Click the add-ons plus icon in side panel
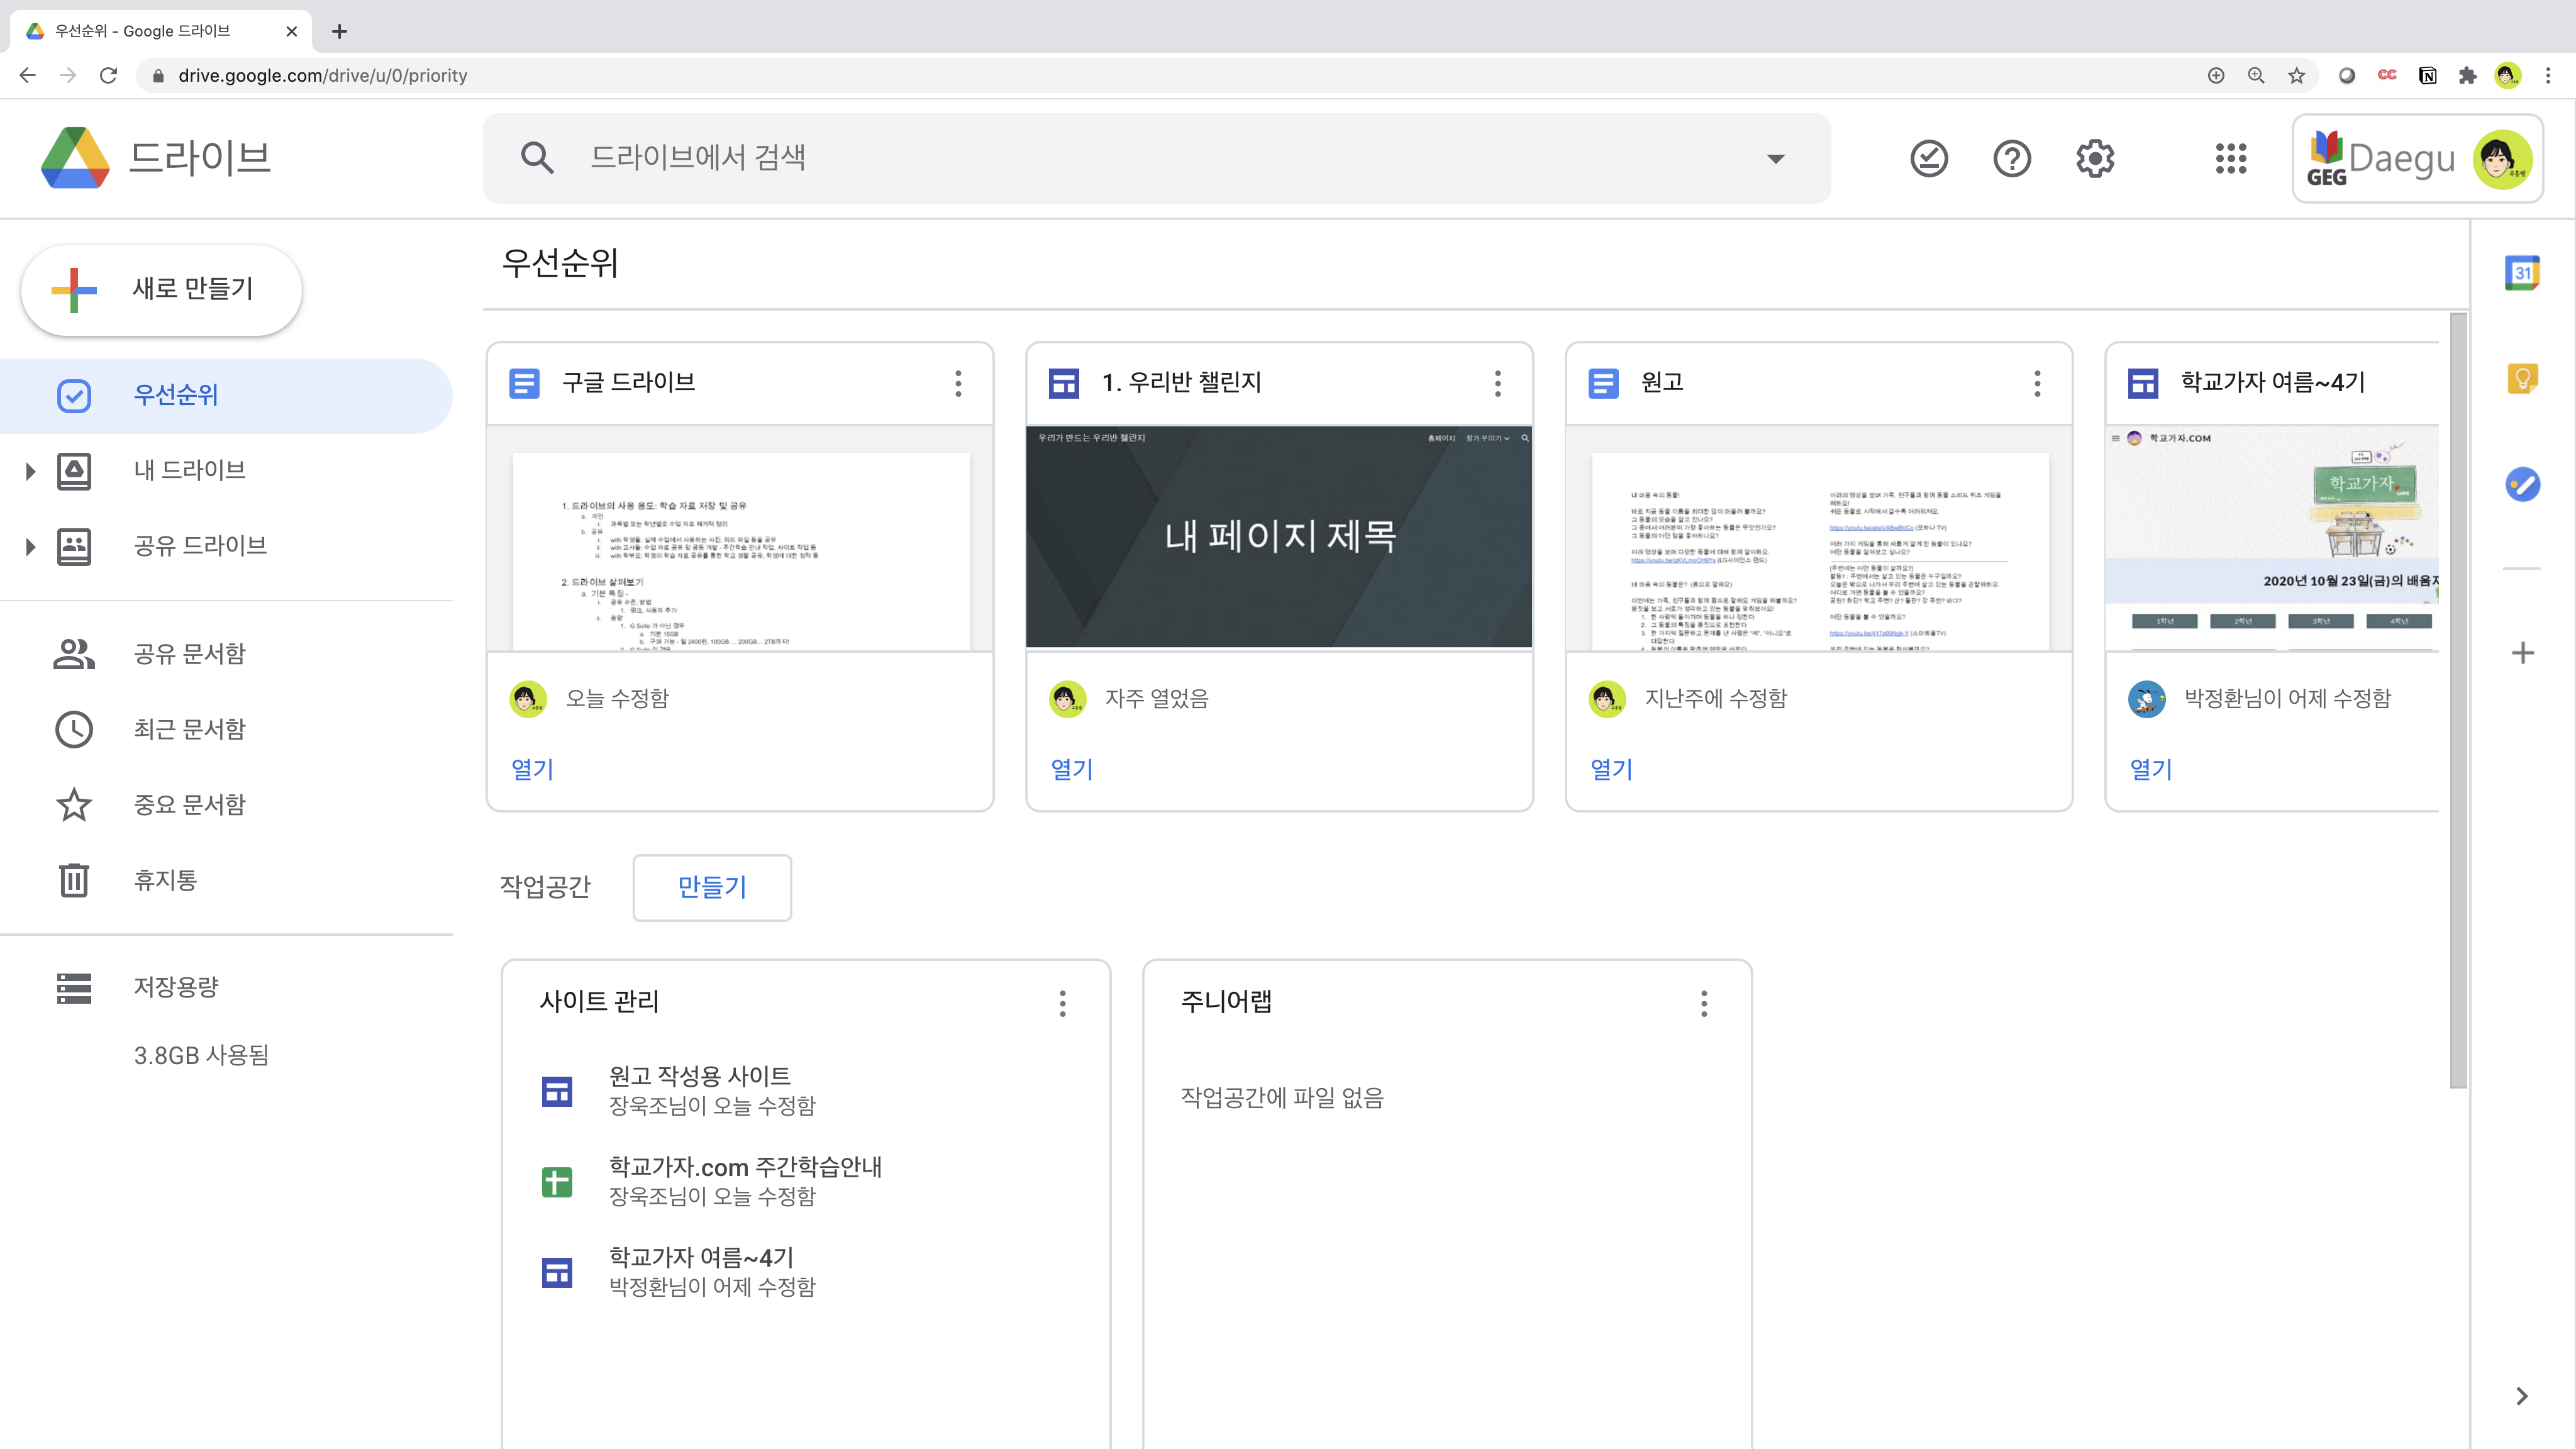Screen dimensions: 2576x1449 pyautogui.click(x=2522, y=653)
